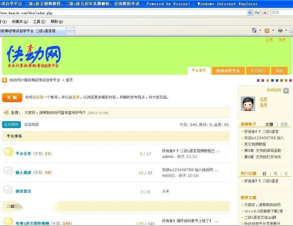Select the first pink theme color swatch

(x=258, y=80)
